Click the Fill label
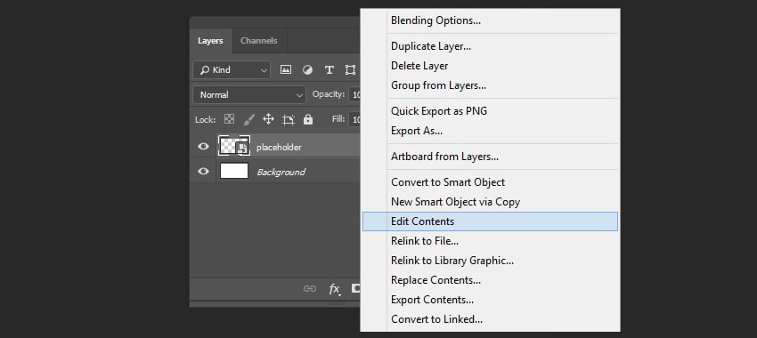Image resolution: width=757 pixels, height=338 pixels. point(338,118)
